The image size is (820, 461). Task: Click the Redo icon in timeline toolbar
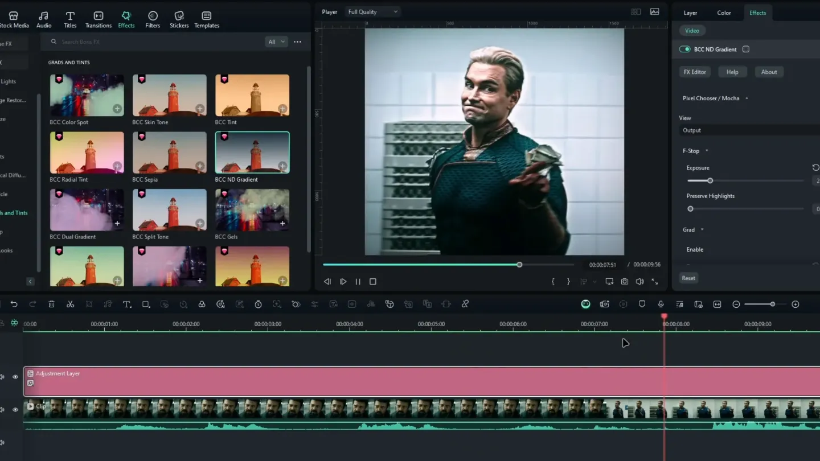32,304
